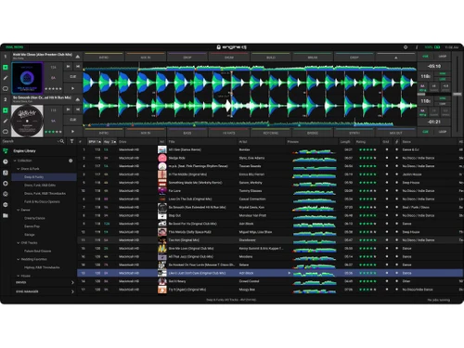464x348 pixels.
Task: Sort the track list by BPM column
Action: [x=95, y=142]
